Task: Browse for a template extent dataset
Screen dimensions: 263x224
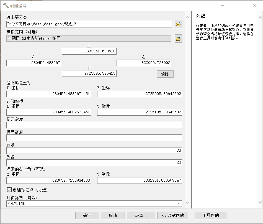Action: (x=178, y=39)
